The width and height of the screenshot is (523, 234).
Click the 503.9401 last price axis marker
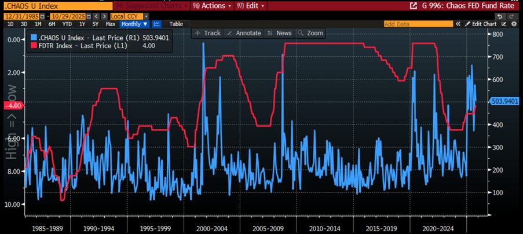click(505, 101)
